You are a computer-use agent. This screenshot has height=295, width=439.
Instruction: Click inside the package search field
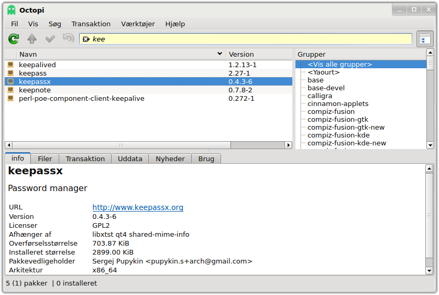tap(246, 39)
